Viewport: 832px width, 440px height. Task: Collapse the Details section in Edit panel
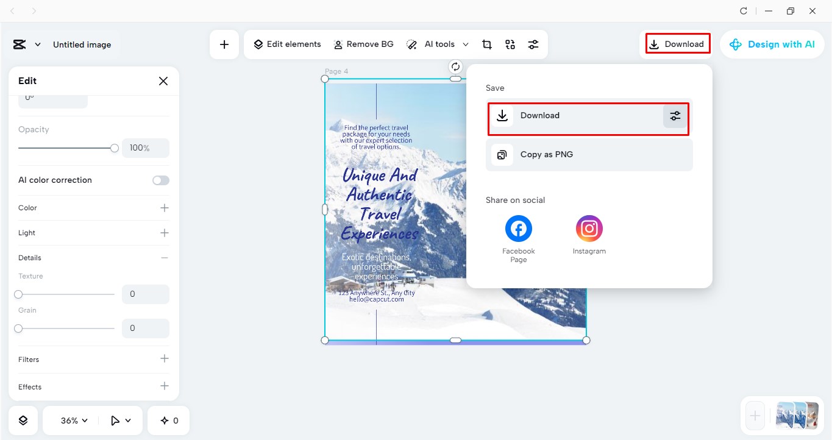pos(163,257)
